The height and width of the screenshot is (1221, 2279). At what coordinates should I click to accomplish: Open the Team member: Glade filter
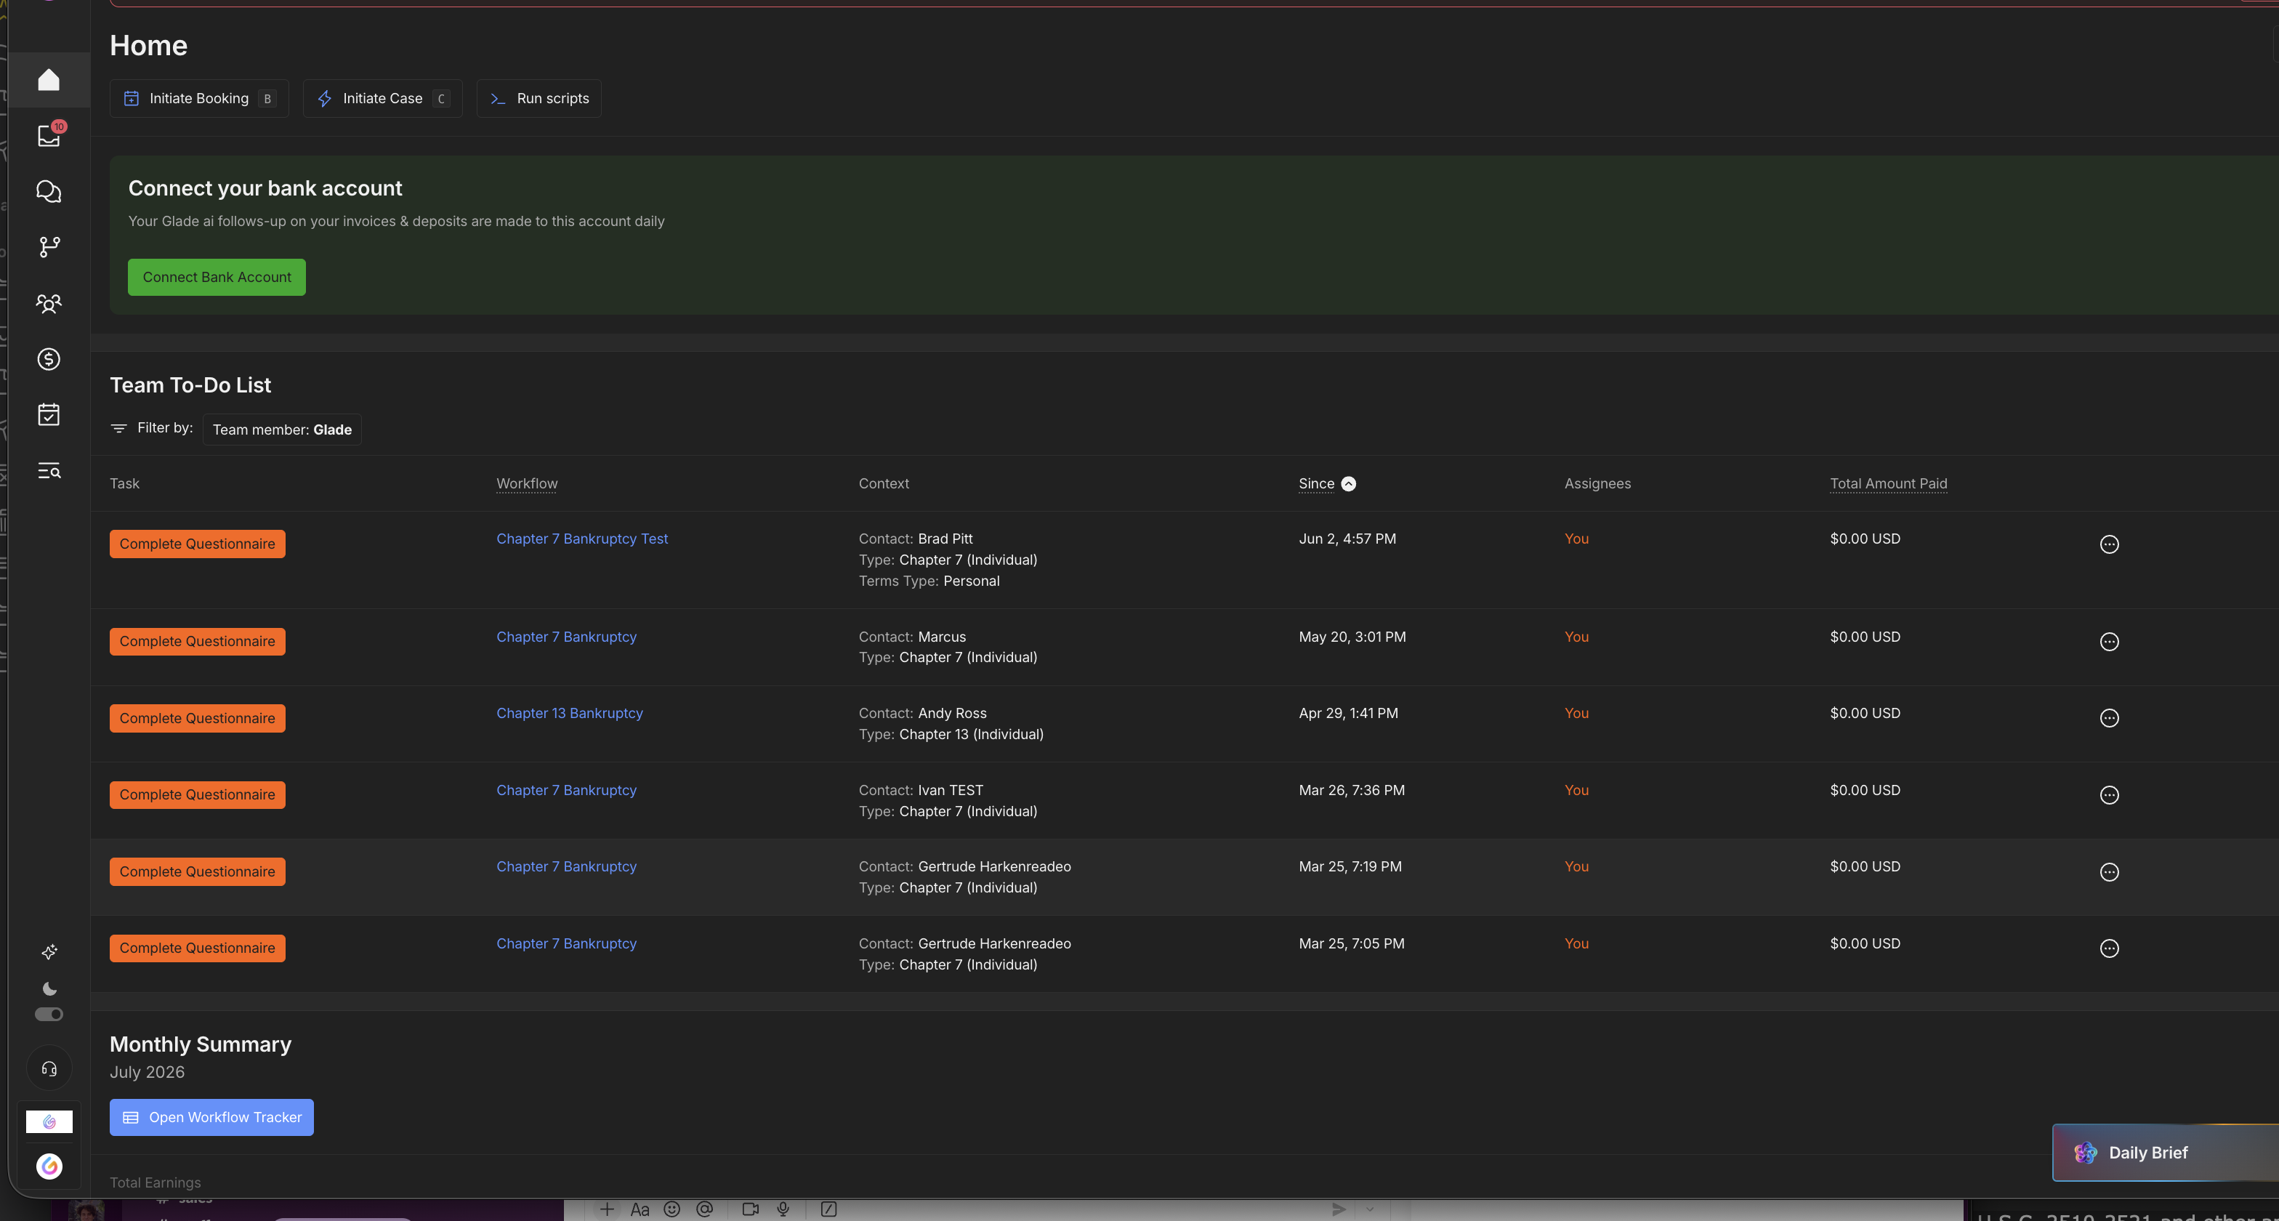pos(282,429)
